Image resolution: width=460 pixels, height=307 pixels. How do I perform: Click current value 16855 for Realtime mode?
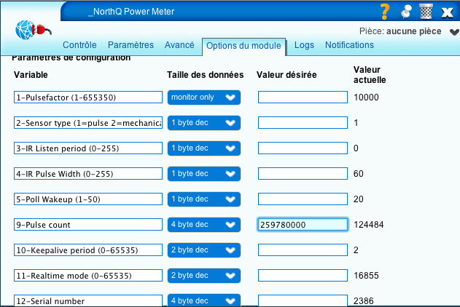(x=366, y=276)
